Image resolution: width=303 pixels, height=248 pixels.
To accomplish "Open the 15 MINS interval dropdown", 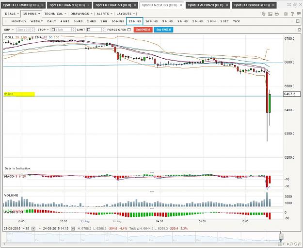I will [32, 14].
